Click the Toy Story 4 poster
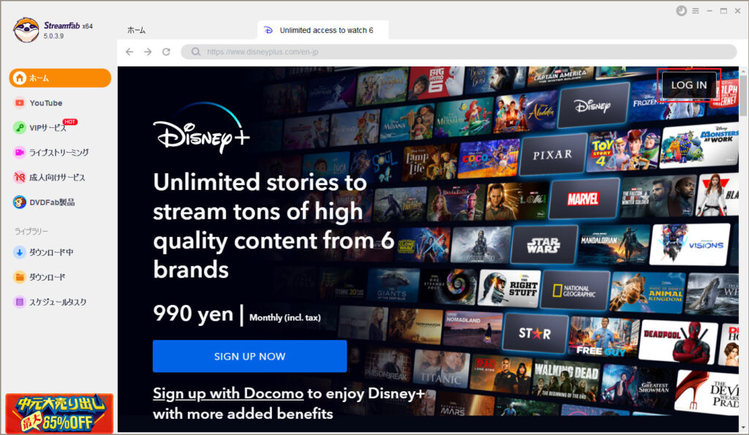Image resolution: width=749 pixels, height=435 pixels. [x=624, y=151]
